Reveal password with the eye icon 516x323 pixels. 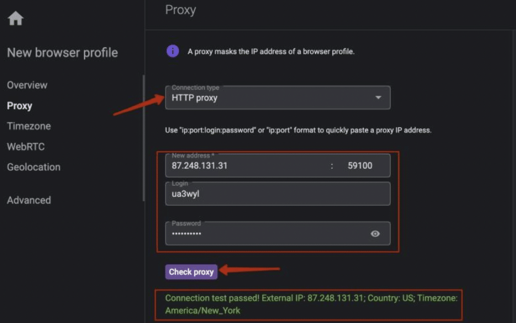[x=375, y=233]
